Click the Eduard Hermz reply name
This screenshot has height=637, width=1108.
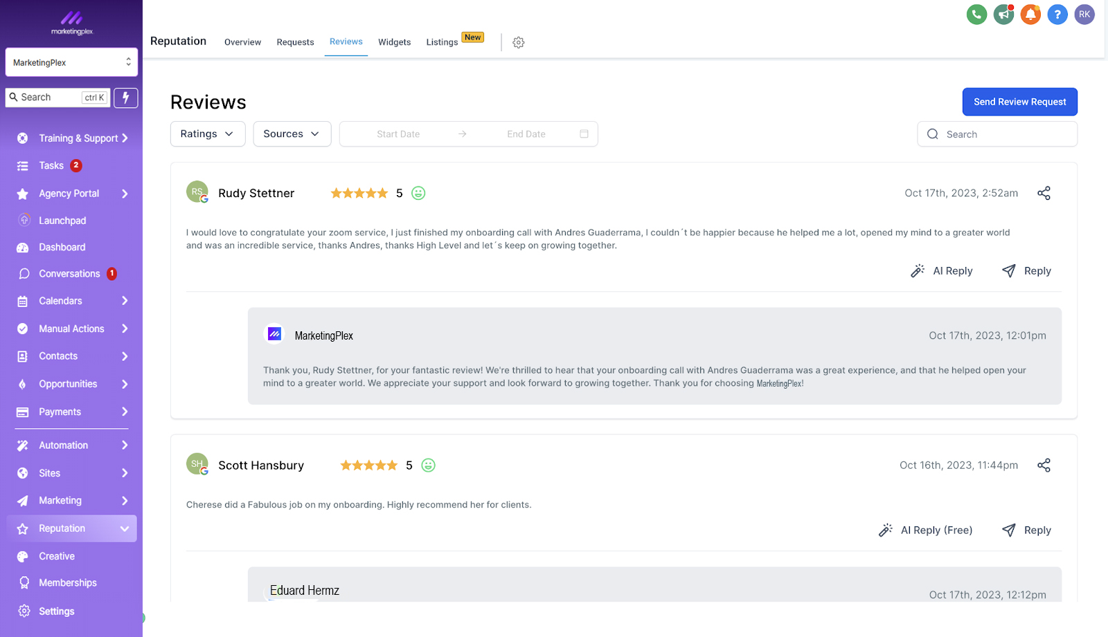(305, 591)
